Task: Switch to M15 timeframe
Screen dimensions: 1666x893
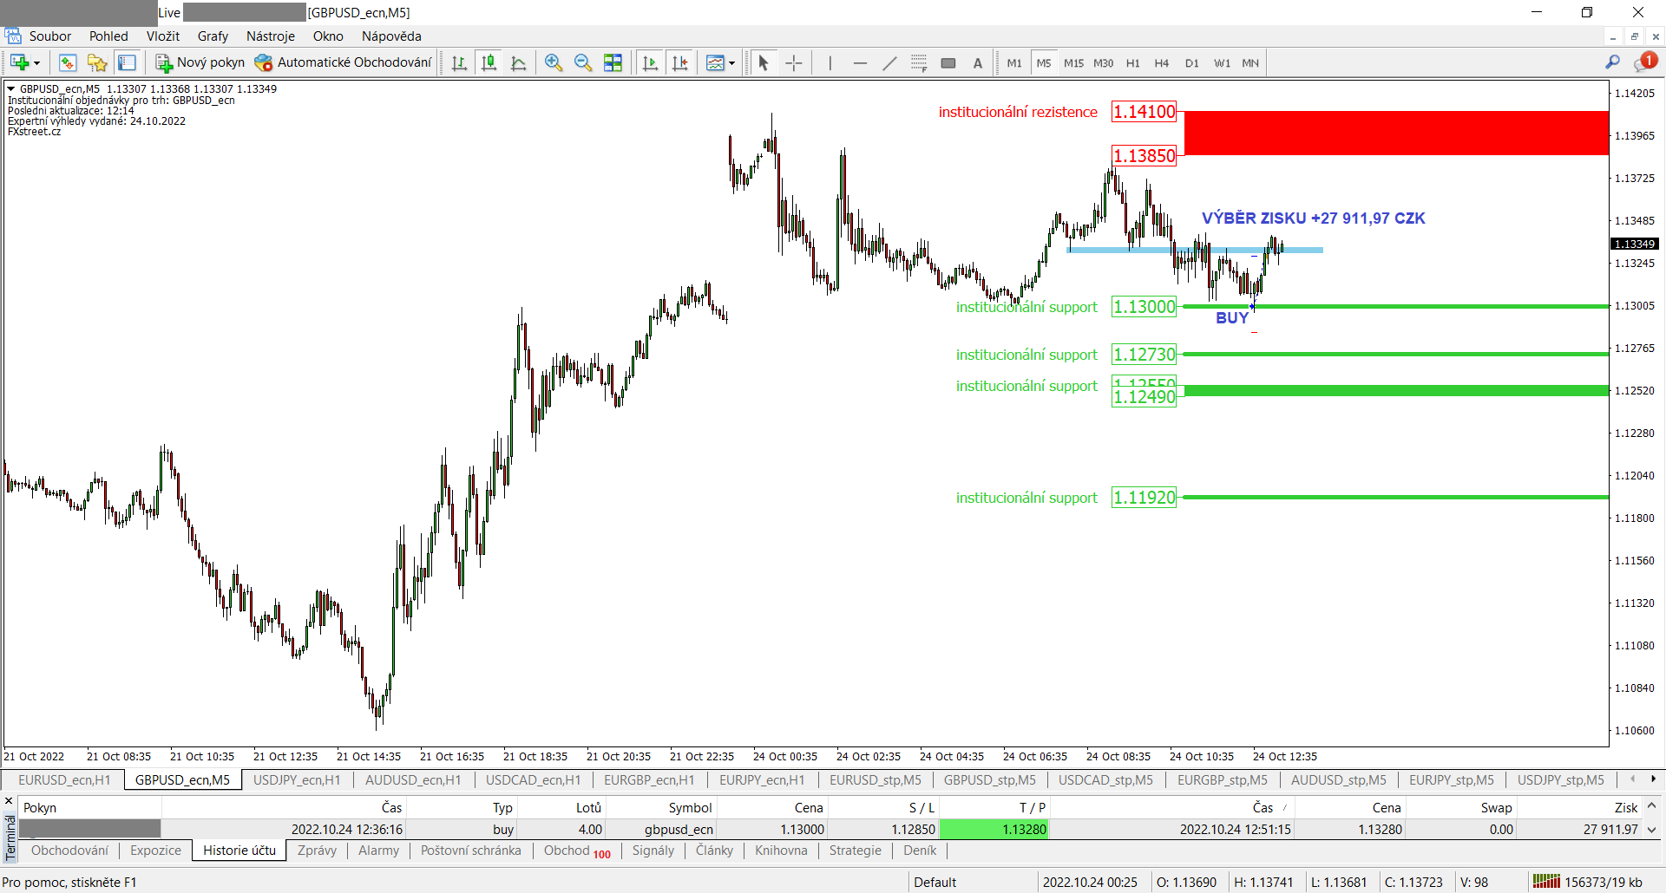Action: pyautogui.click(x=1073, y=62)
